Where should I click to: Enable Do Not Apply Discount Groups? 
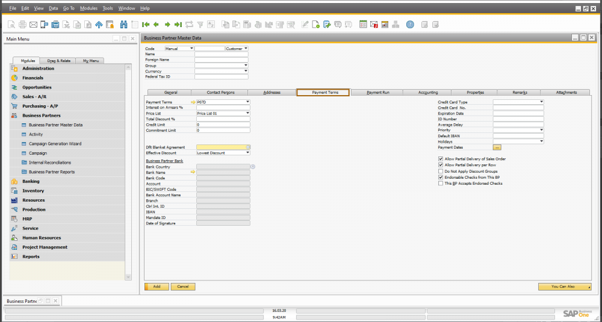coord(440,172)
